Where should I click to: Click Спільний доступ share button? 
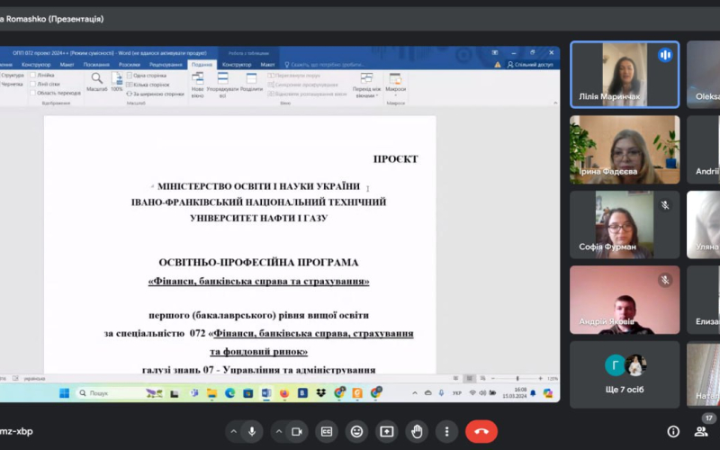pos(530,65)
